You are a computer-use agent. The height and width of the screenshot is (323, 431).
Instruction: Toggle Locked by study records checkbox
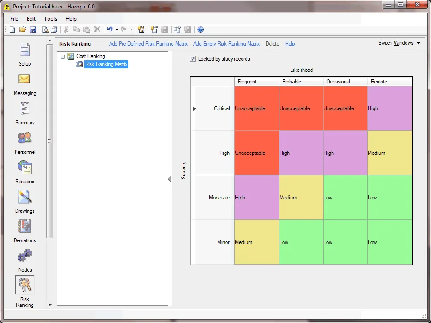pos(193,58)
